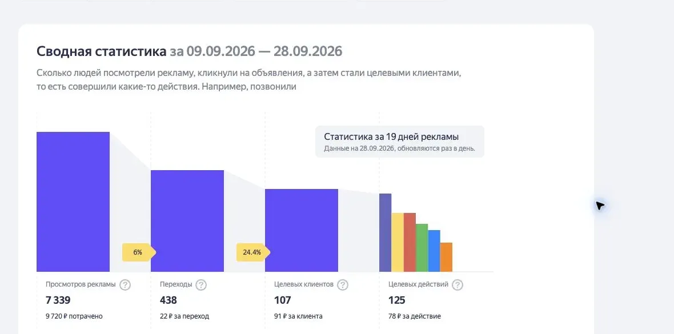The width and height of the screenshot is (674, 334).
Task: Click the 438 clicks value
Action: coord(168,300)
